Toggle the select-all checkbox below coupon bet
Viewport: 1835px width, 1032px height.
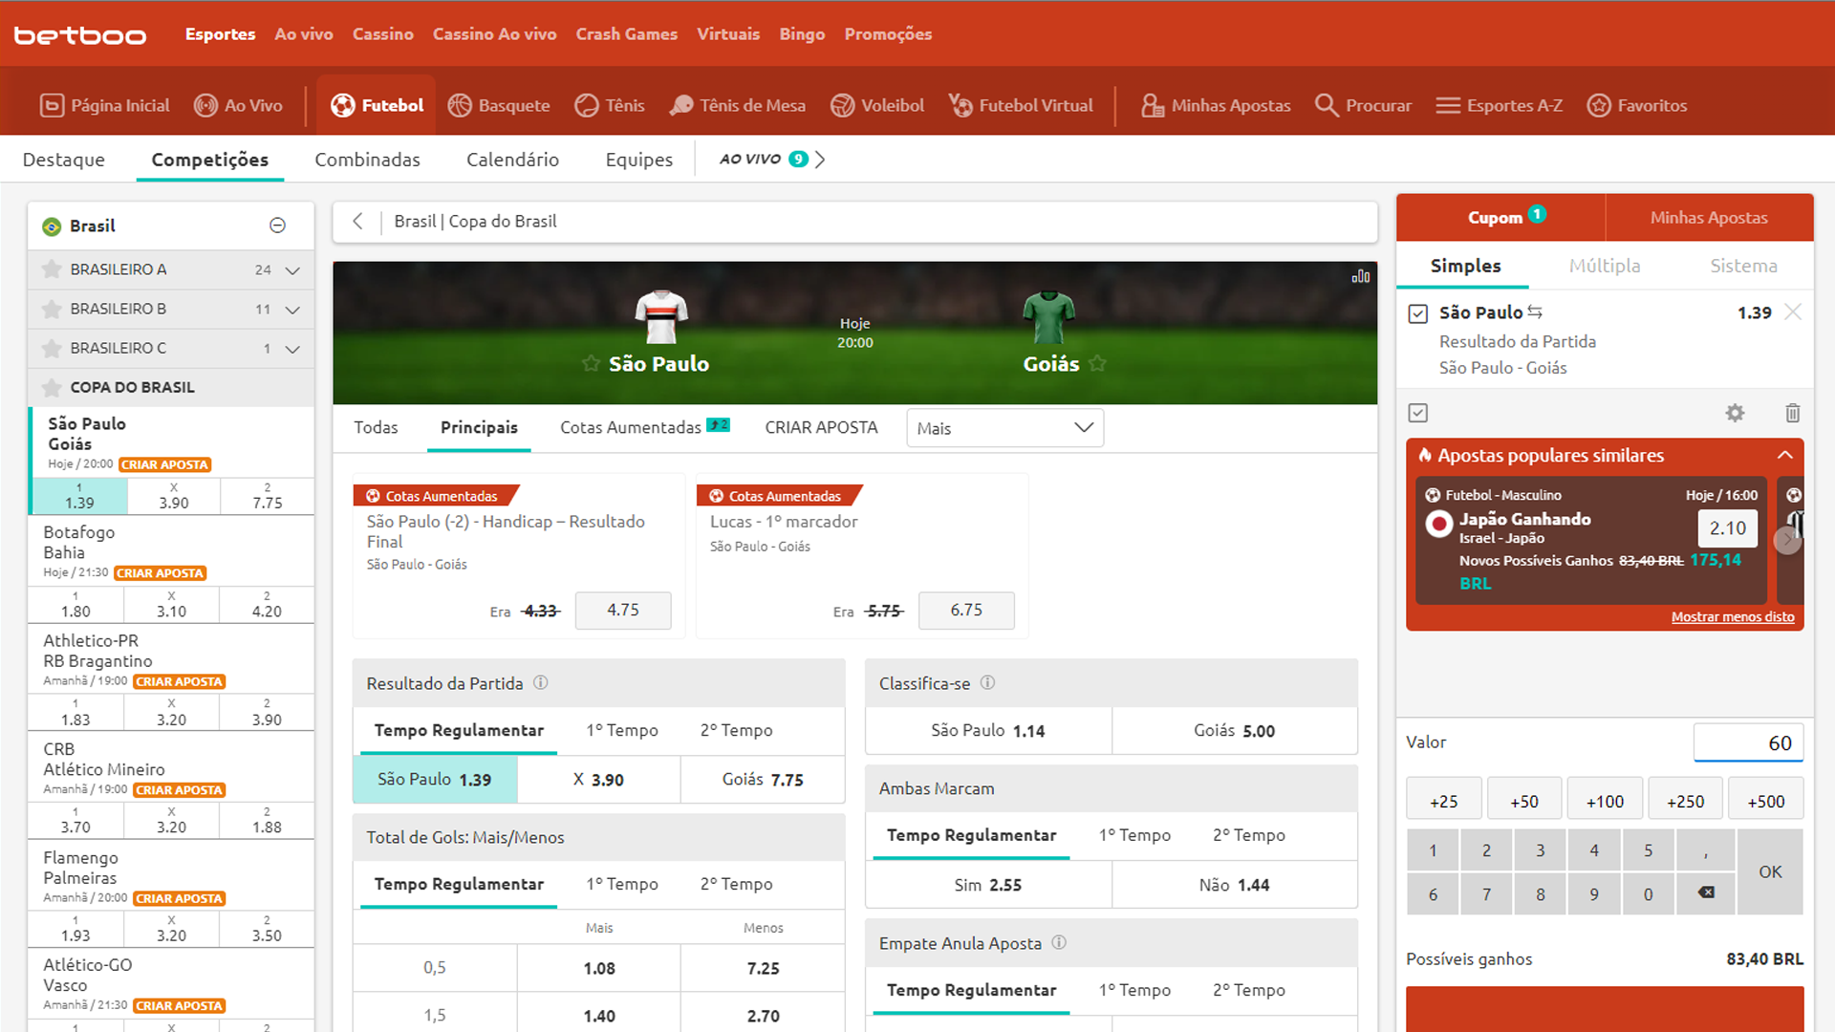coord(1418,413)
